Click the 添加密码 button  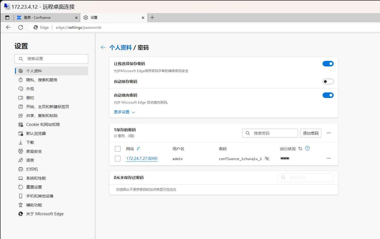pos(311,133)
